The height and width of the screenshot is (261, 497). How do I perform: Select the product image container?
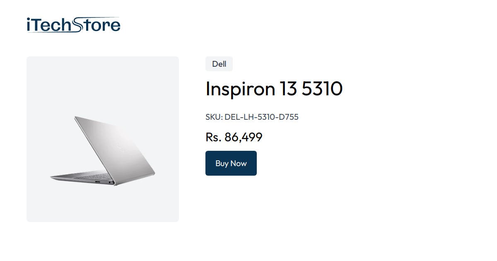pyautogui.click(x=102, y=139)
